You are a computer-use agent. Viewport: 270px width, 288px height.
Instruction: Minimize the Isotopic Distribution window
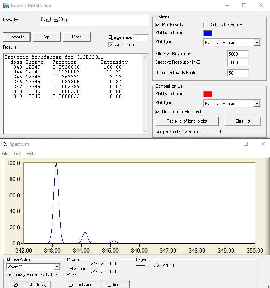[x=227, y=6]
